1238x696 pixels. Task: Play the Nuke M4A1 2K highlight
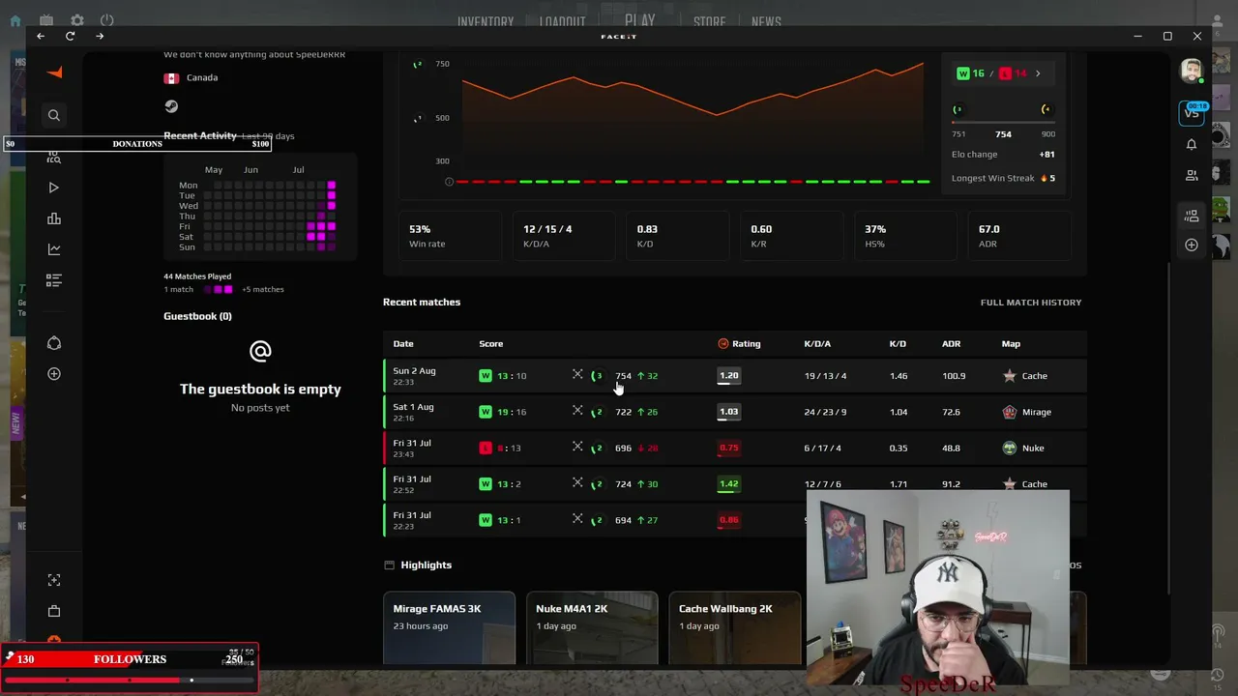(592, 628)
